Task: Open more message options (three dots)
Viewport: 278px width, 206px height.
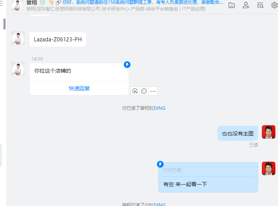Action: click(153, 91)
